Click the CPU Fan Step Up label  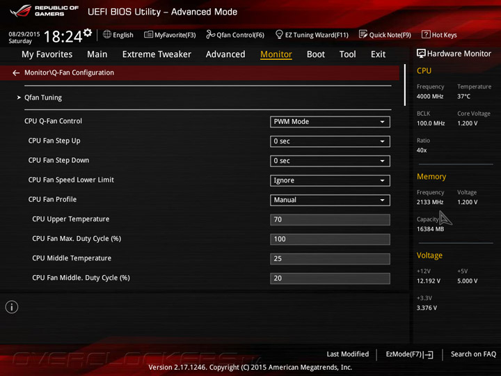click(x=54, y=141)
